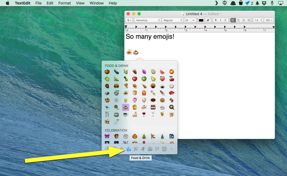Switch to the Activity emoji category tab
Image resolution: width=287 pixels, height=176 pixels.
pyautogui.click(x=143, y=149)
